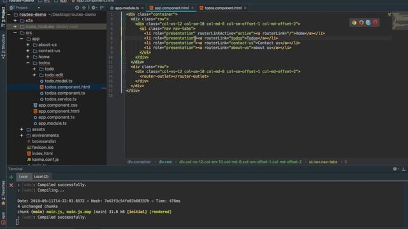Image resolution: width=408 pixels, height=229 pixels.
Task: Expand the node_modules folder
Action: [15, 27]
